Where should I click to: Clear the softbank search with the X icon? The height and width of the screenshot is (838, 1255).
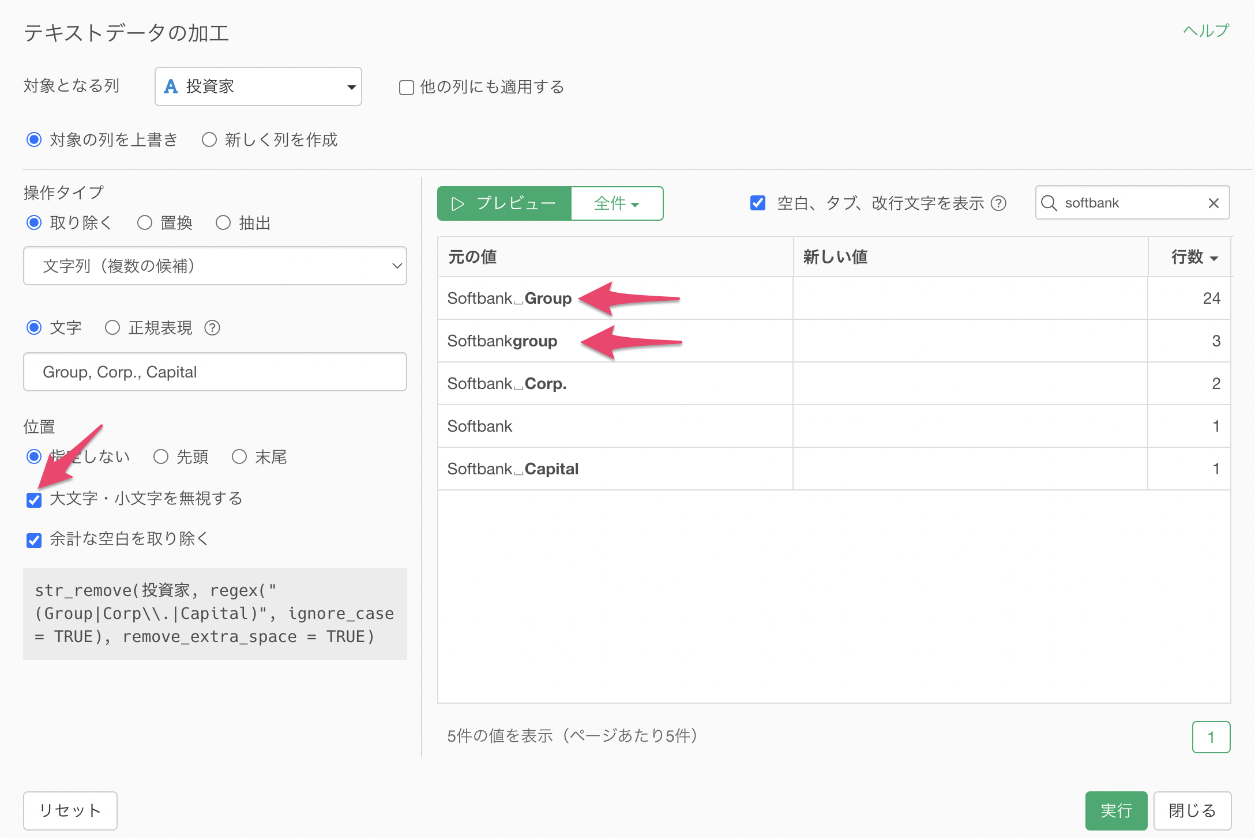1213,203
